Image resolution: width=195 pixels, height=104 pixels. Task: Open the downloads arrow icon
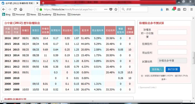(162, 9)
